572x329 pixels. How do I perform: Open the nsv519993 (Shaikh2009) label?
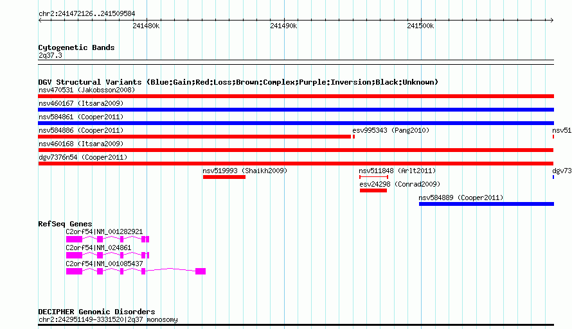pyautogui.click(x=245, y=171)
